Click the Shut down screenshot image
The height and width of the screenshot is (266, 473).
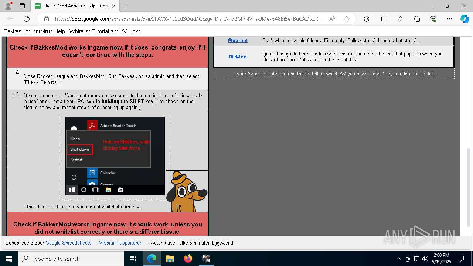115,156
